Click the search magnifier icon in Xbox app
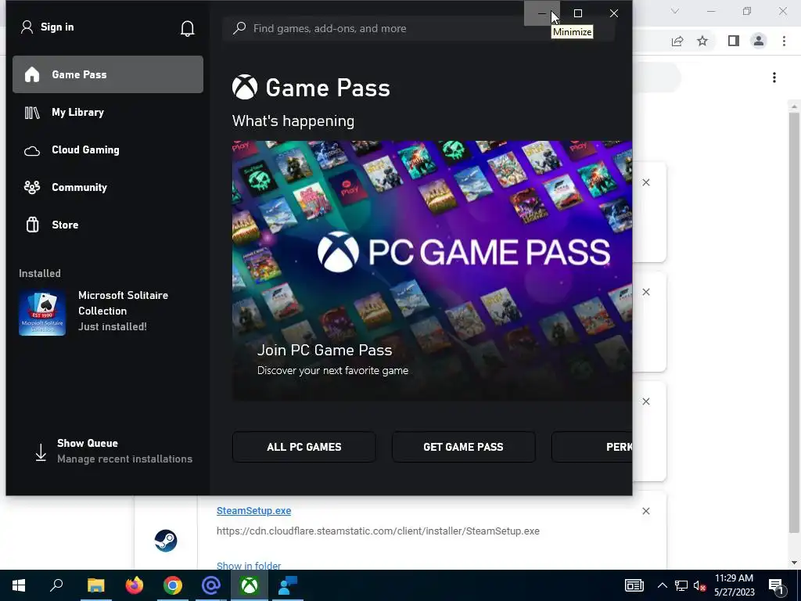 239,28
